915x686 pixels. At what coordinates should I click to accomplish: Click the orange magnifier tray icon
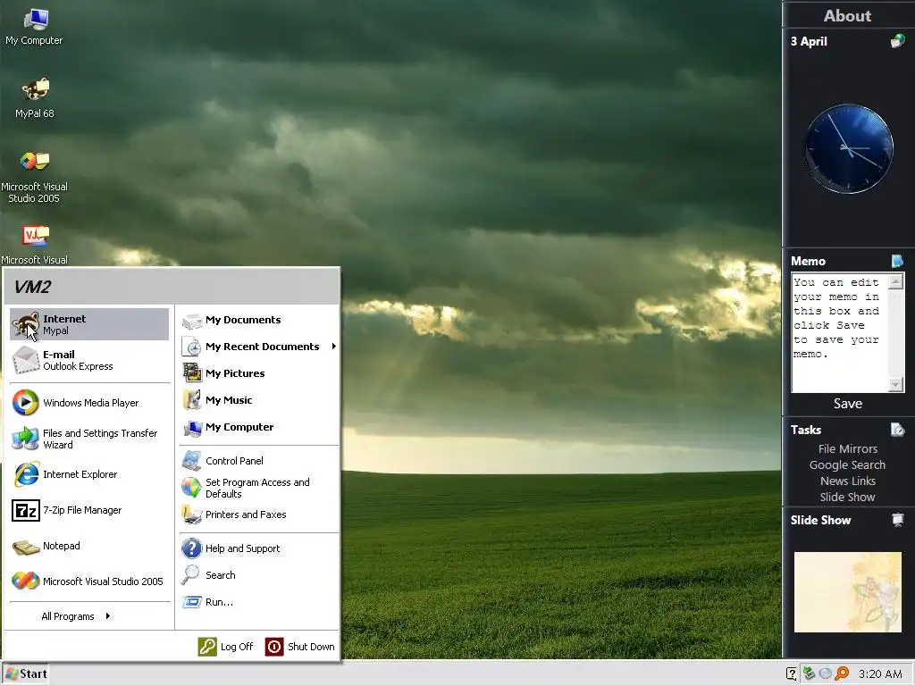pos(842,673)
